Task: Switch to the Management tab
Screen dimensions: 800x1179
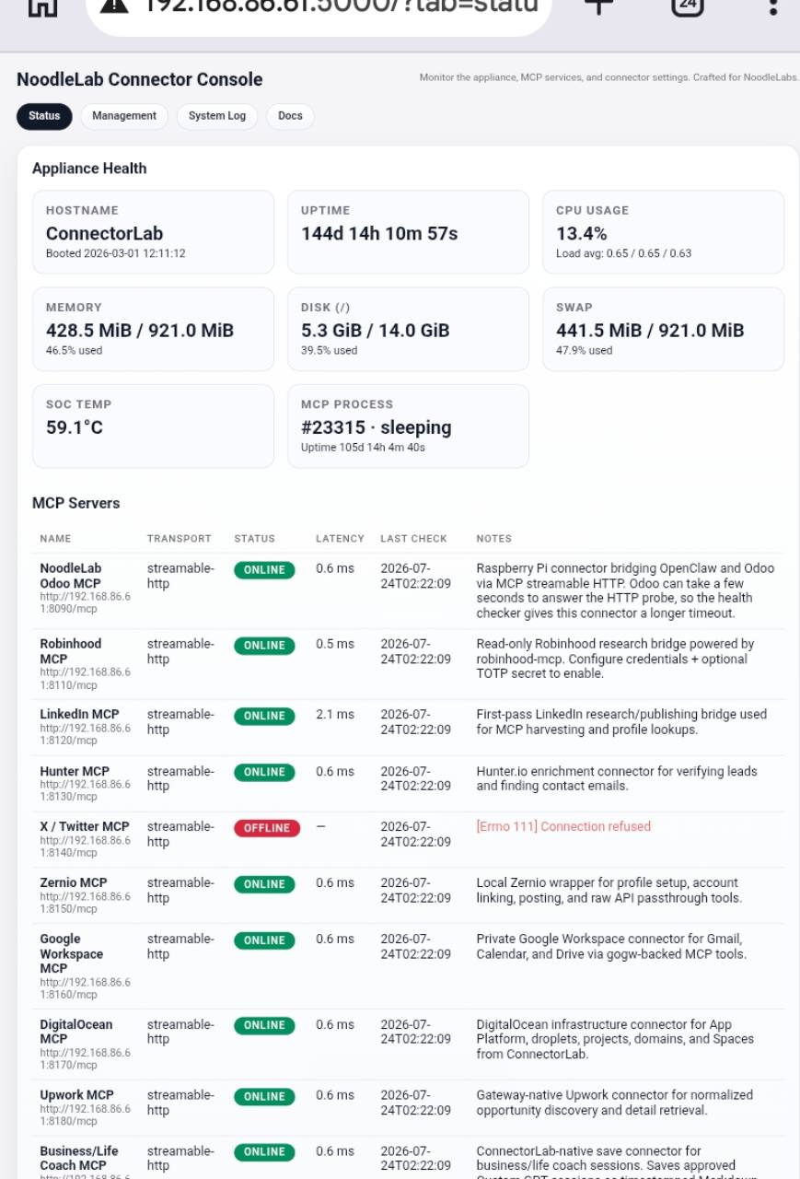Action: tap(124, 116)
